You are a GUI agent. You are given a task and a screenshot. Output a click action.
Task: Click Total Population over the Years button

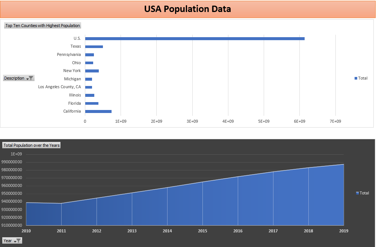click(32, 145)
